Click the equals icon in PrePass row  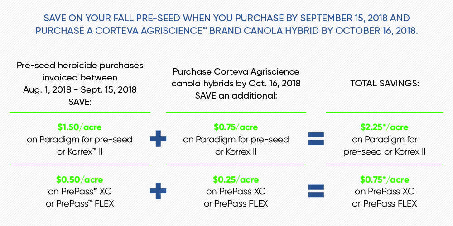(316, 191)
